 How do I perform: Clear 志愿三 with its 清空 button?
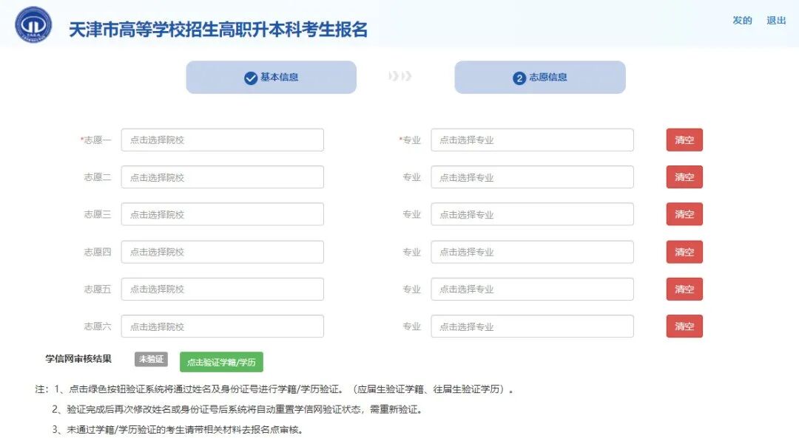click(684, 214)
